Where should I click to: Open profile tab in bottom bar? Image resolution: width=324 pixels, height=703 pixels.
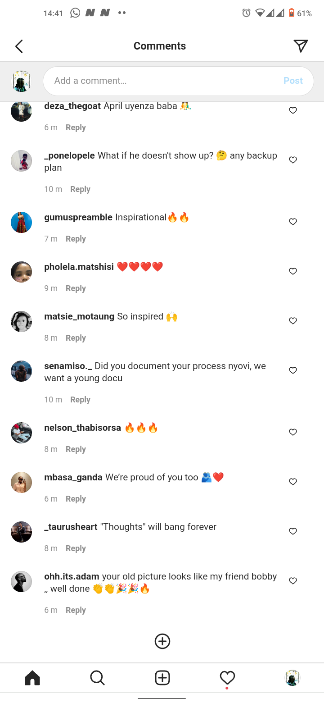[292, 678]
